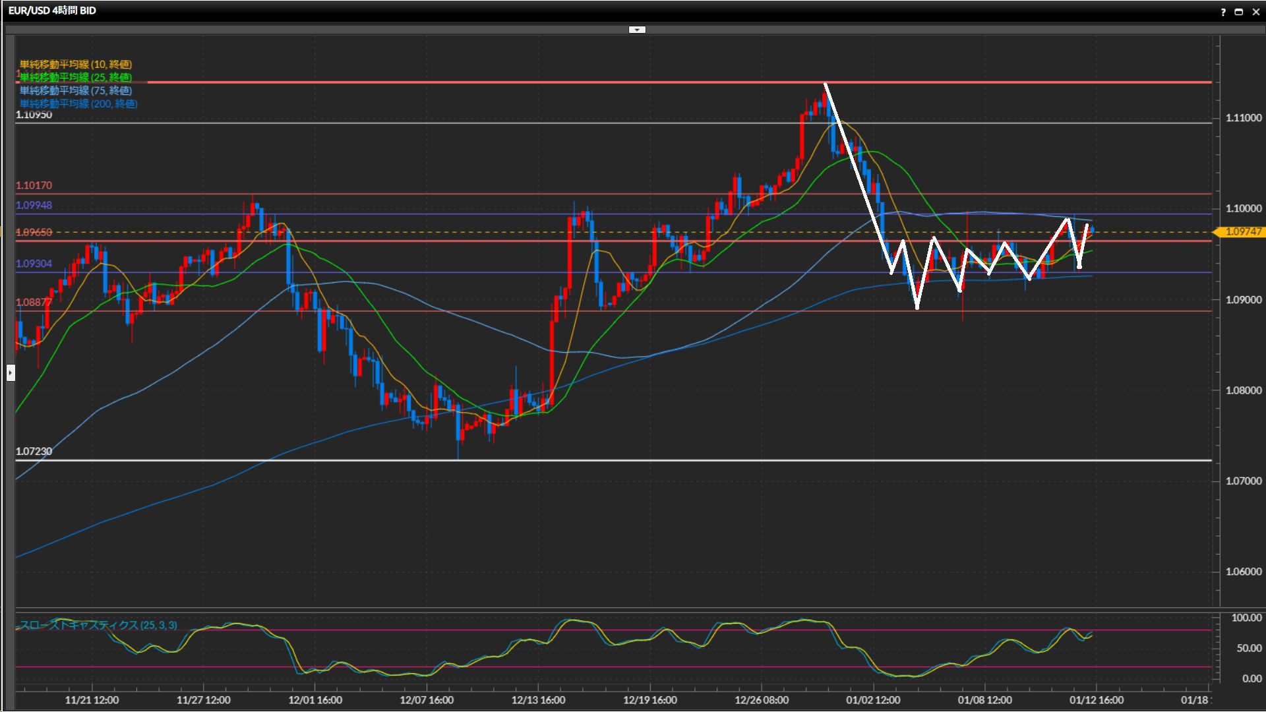This screenshot has width=1266, height=712.
Task: Select the 1.08877 red line label
Action: click(34, 302)
